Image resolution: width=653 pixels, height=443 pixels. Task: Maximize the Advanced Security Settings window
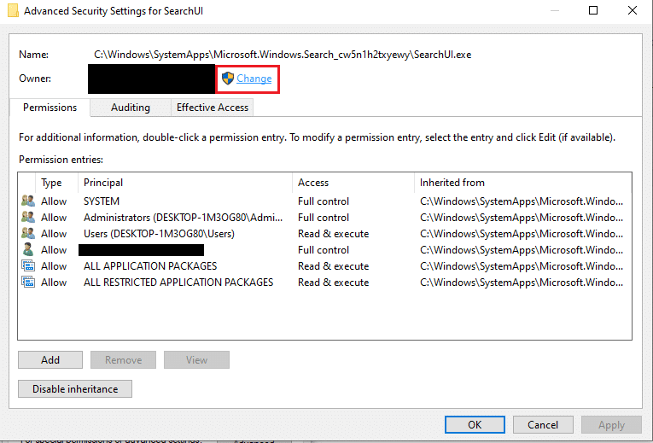593,10
